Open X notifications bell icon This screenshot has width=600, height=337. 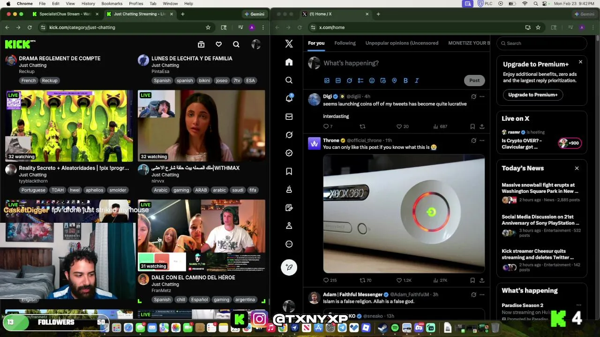(x=289, y=98)
